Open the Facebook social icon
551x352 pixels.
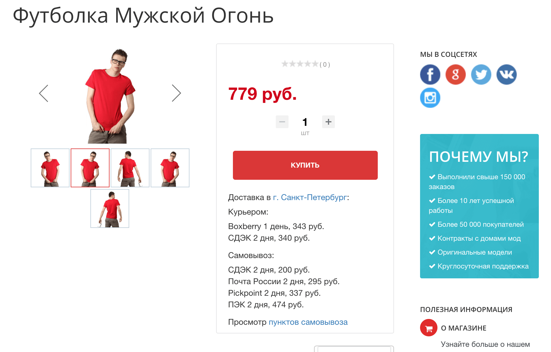430,75
